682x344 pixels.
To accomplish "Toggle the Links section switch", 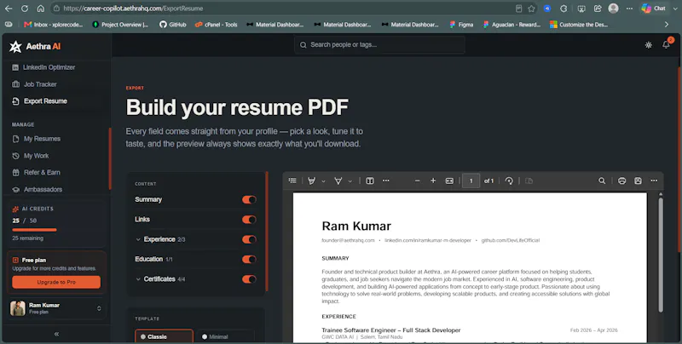I will coord(249,220).
